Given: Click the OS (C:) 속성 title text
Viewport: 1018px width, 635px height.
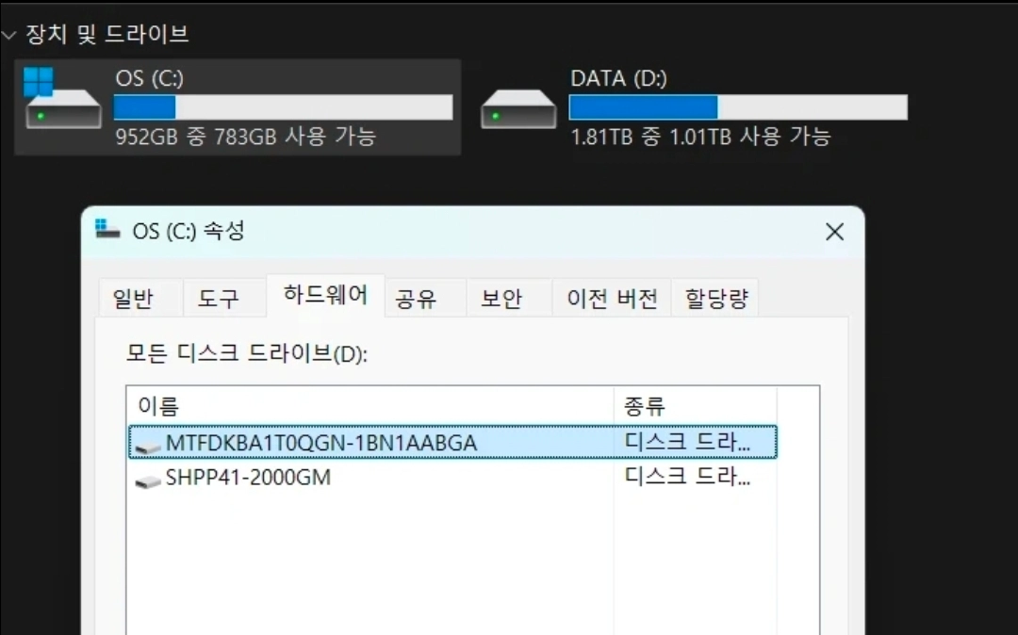Looking at the screenshot, I should click(189, 231).
